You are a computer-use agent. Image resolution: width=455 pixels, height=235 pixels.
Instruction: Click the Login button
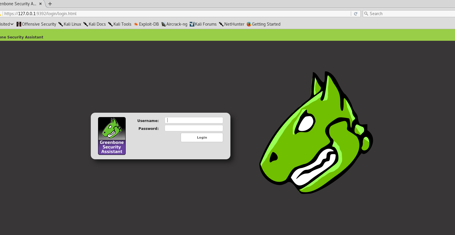click(x=202, y=137)
